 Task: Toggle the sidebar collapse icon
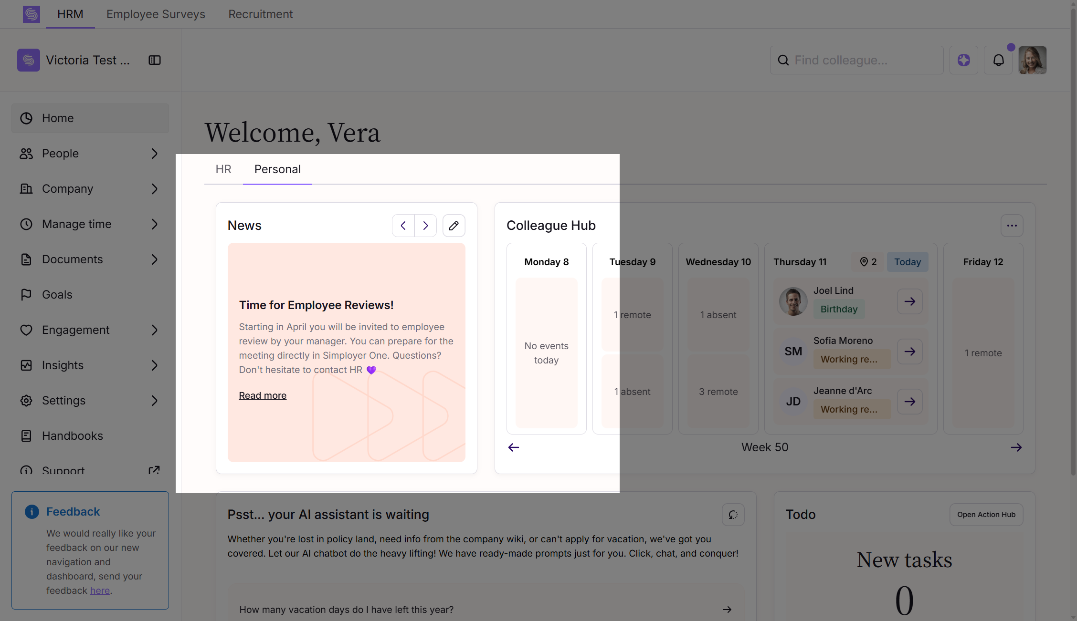tap(155, 60)
